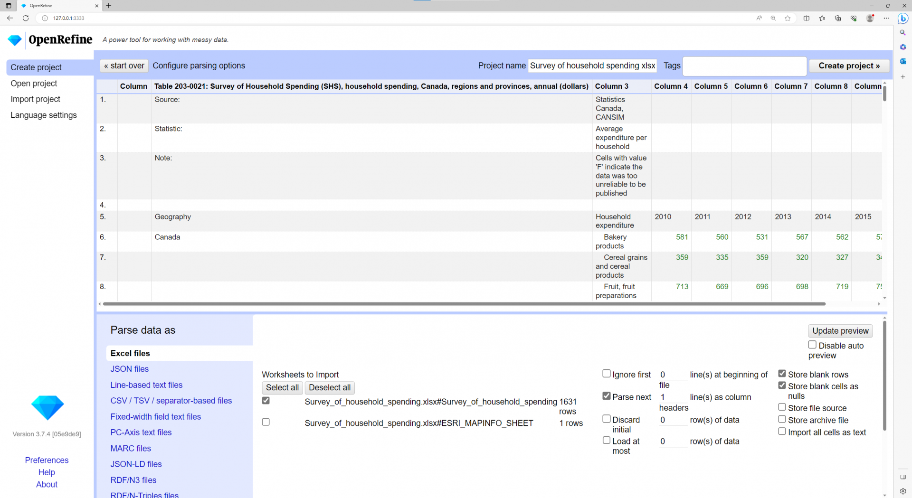Image resolution: width=912 pixels, height=498 pixels.
Task: Switch parsing to JSON files
Action: coord(129,369)
